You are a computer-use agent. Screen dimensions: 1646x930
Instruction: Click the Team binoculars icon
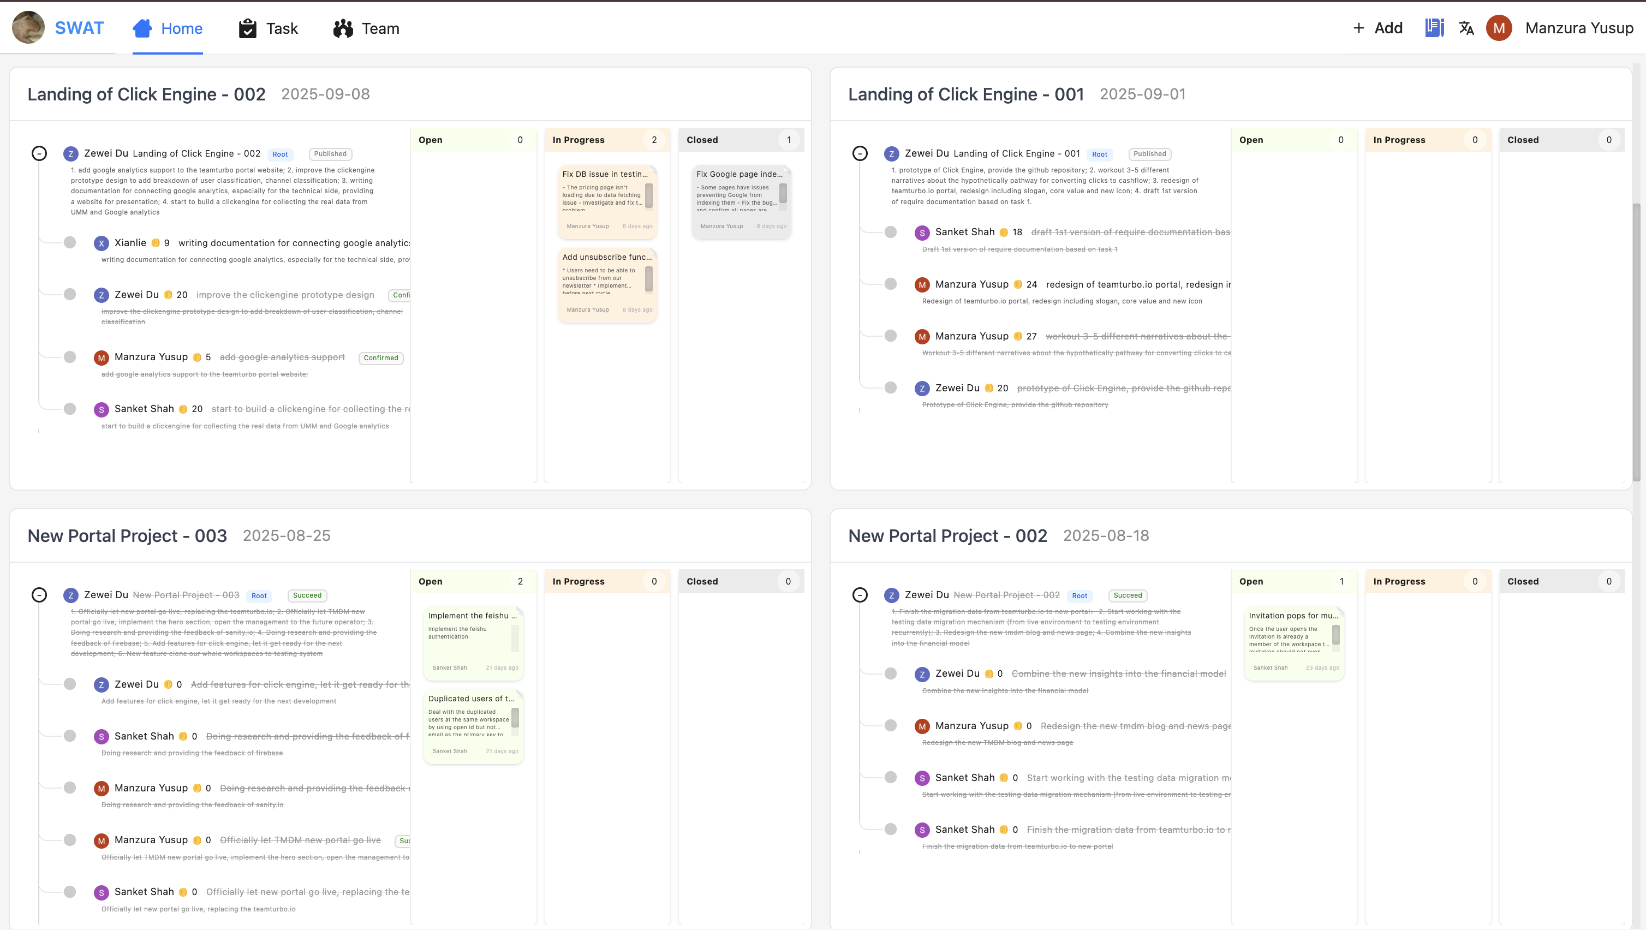click(x=343, y=28)
